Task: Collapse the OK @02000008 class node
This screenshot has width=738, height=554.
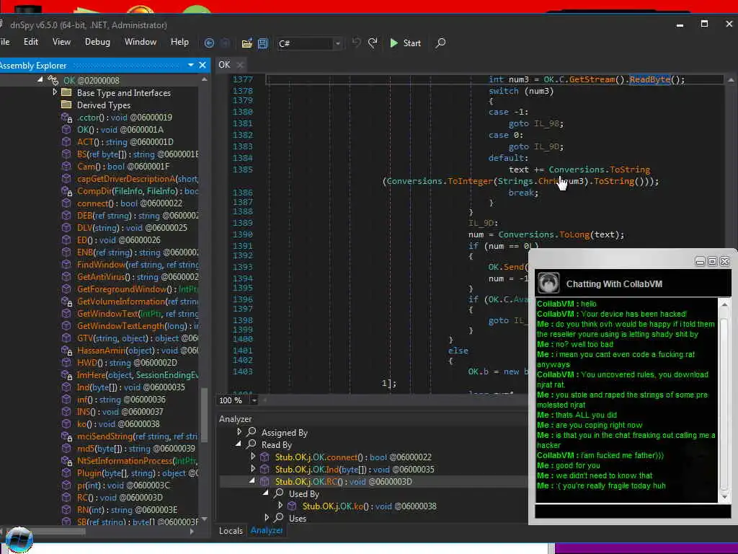Action: point(40,79)
